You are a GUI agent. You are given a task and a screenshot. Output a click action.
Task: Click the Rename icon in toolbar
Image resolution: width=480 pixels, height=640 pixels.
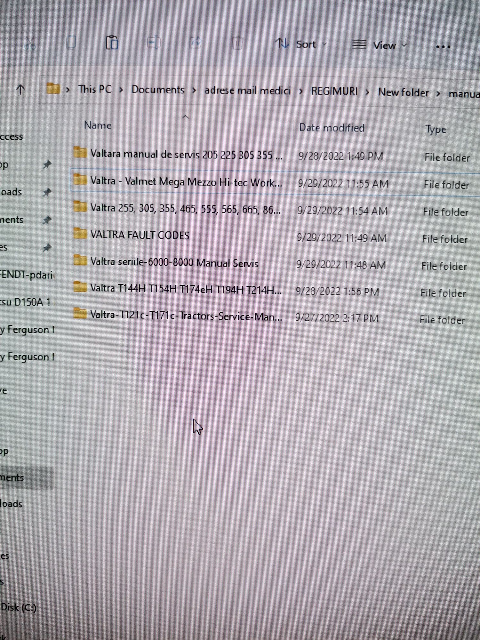154,43
